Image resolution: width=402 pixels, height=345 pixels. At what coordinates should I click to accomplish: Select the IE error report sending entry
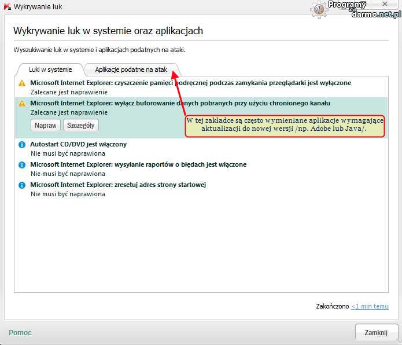(x=138, y=164)
